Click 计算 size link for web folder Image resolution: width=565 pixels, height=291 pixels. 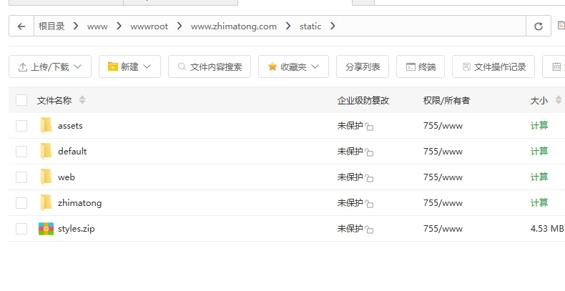539,177
